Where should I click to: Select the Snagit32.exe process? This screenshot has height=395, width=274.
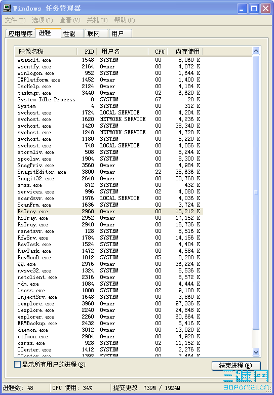coord(110,178)
